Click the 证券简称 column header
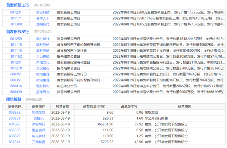This screenshot has width=227, height=148. point(39,107)
